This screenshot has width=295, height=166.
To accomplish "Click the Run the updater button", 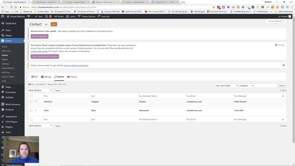I will [40, 36].
